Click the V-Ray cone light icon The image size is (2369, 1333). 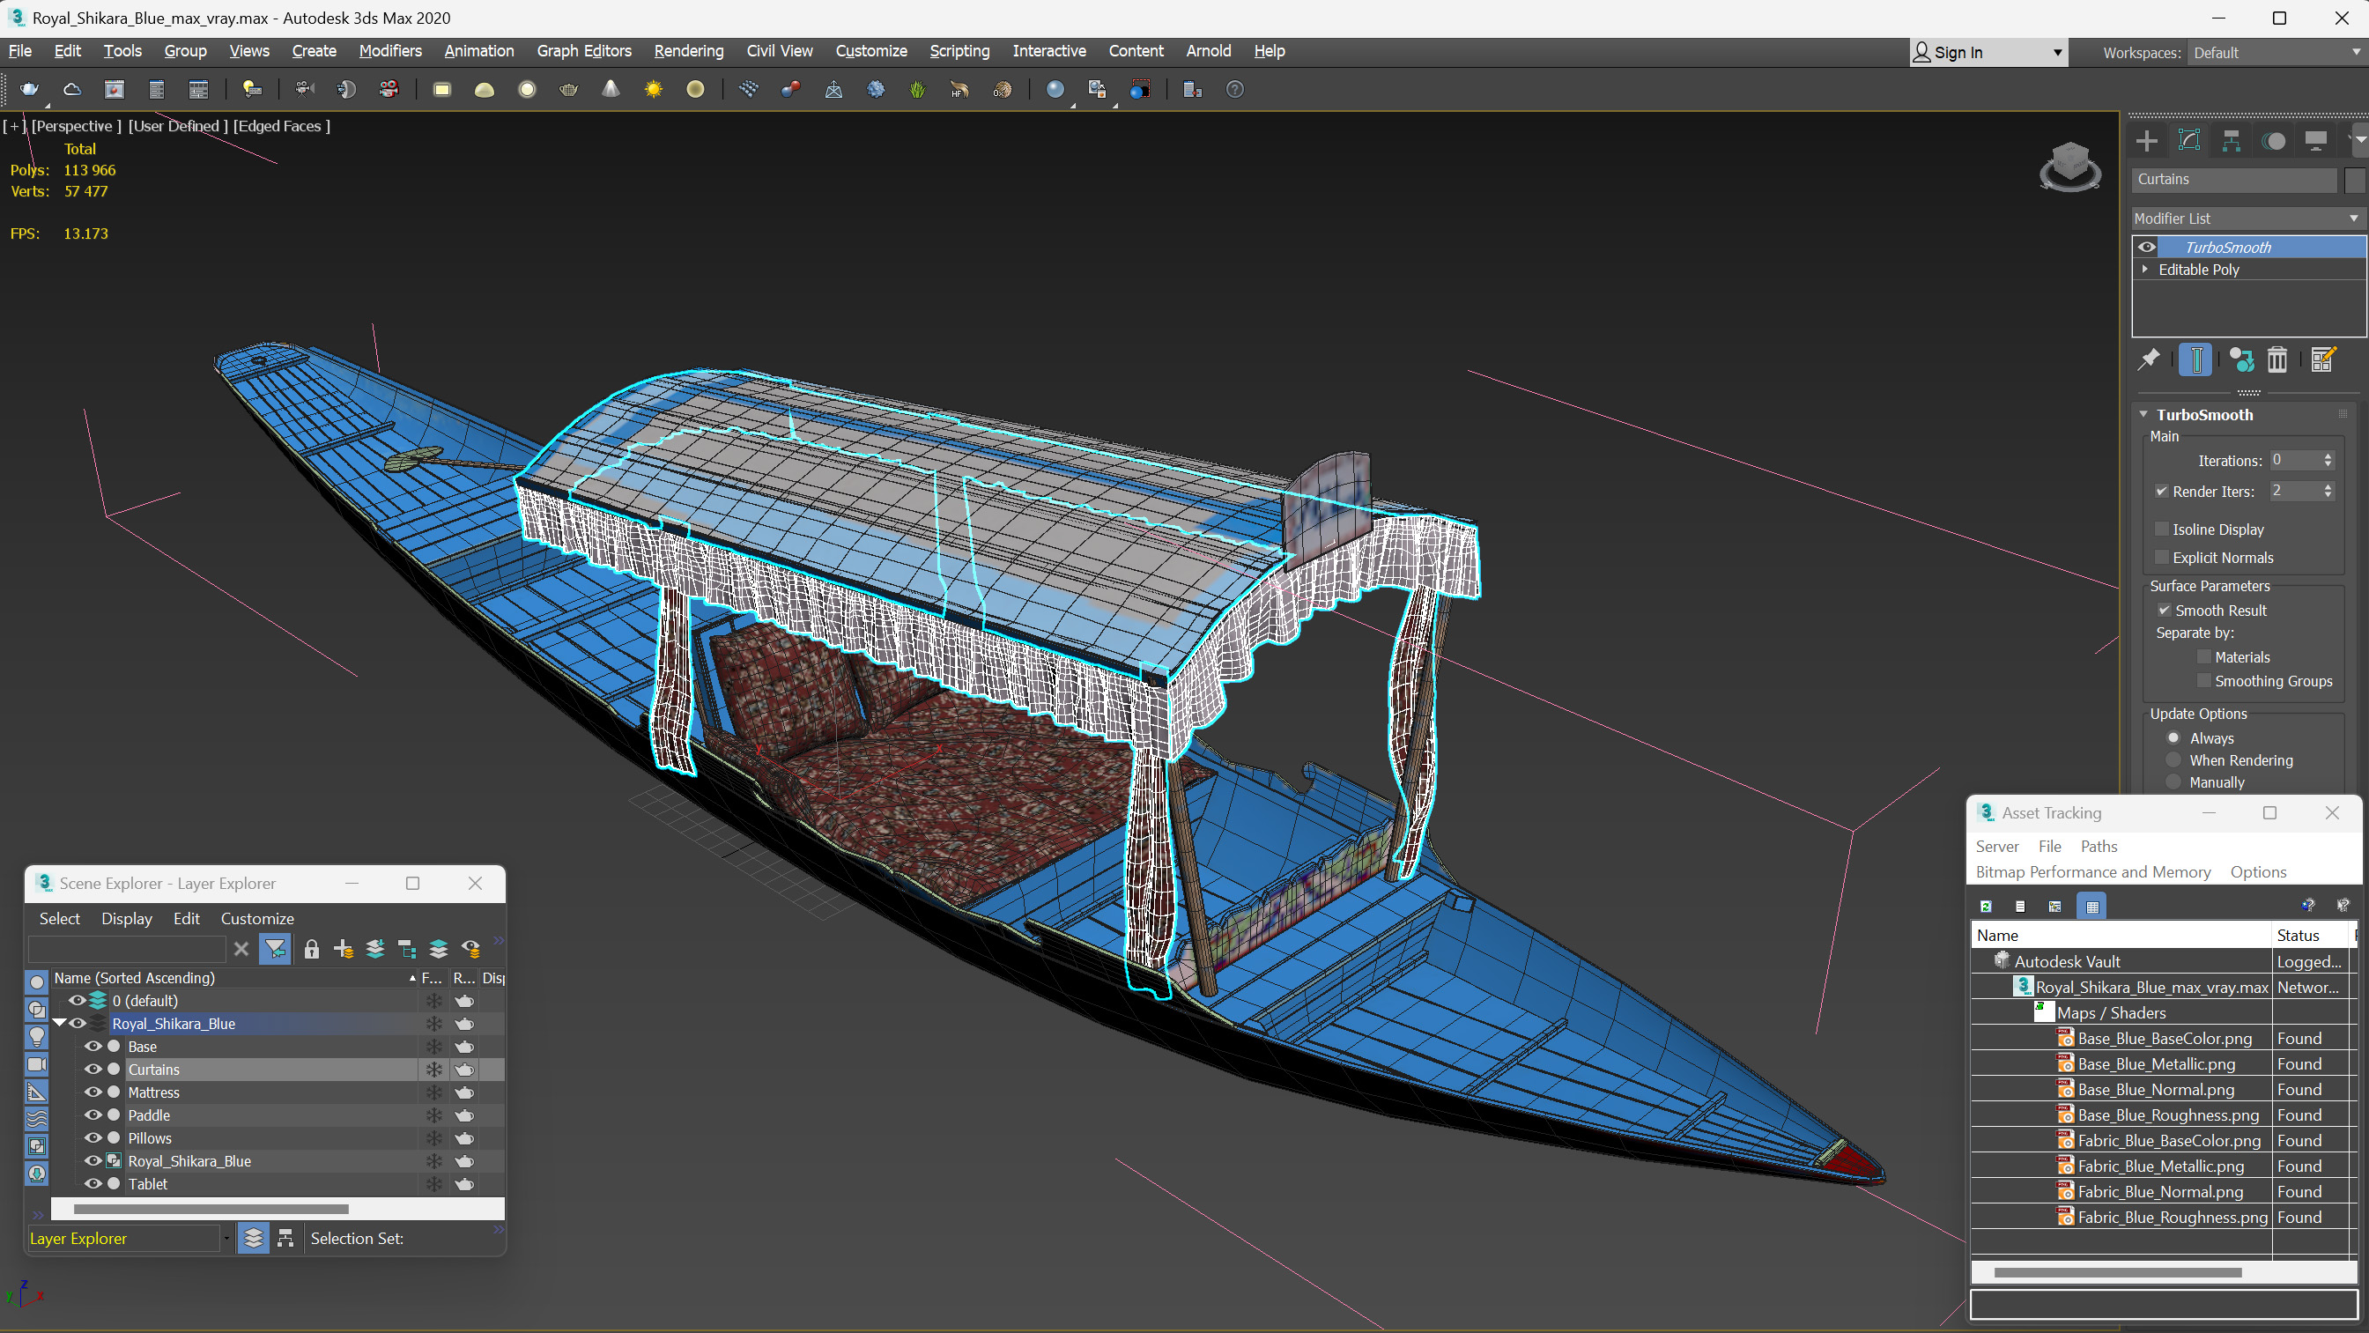(x=611, y=89)
